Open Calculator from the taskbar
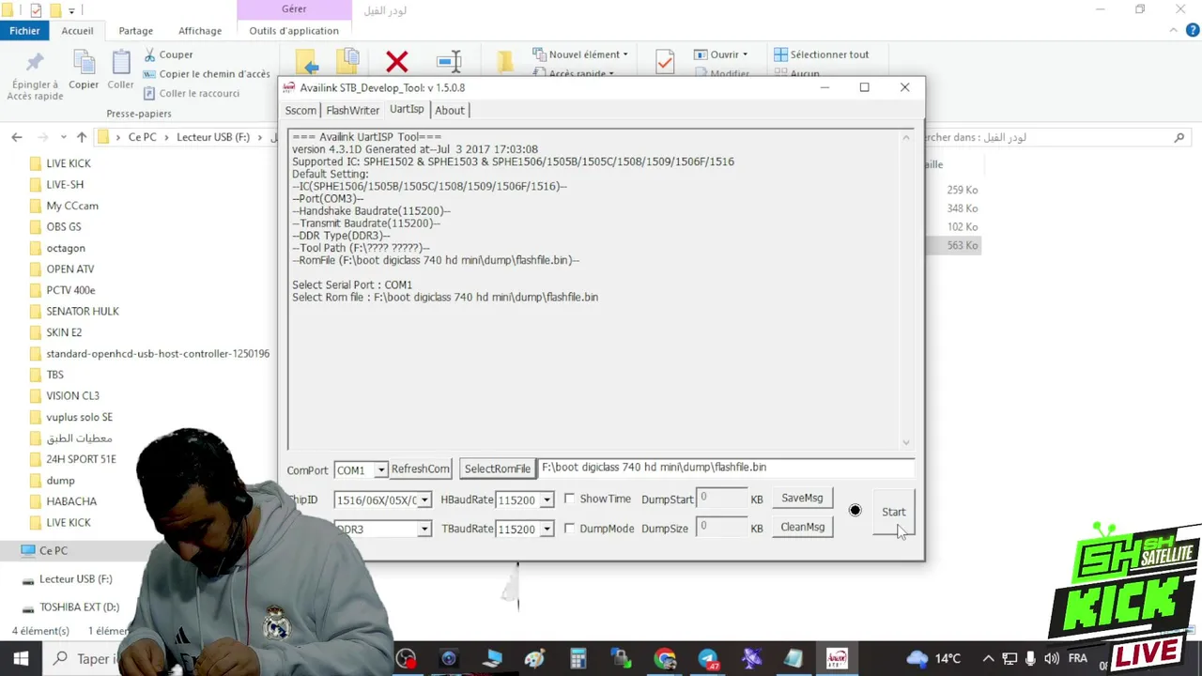Viewport: 1202px width, 676px height. click(x=578, y=659)
